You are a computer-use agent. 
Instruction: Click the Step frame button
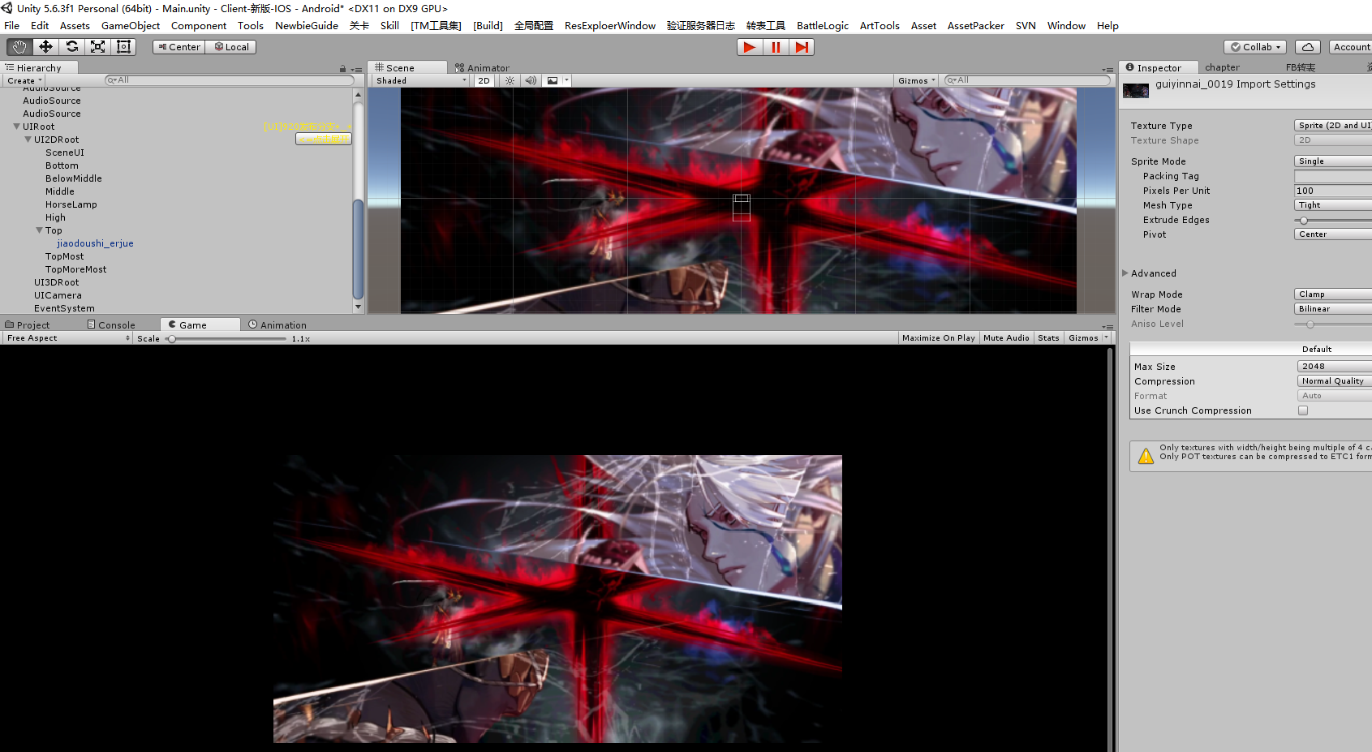click(802, 47)
